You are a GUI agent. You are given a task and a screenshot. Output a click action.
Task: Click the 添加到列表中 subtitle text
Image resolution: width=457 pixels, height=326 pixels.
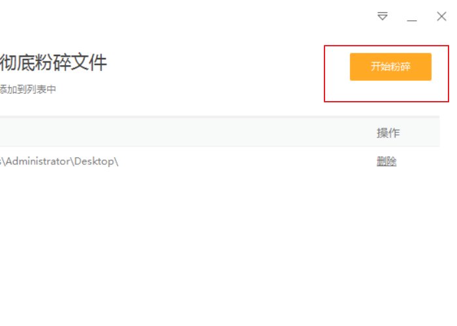(27, 89)
